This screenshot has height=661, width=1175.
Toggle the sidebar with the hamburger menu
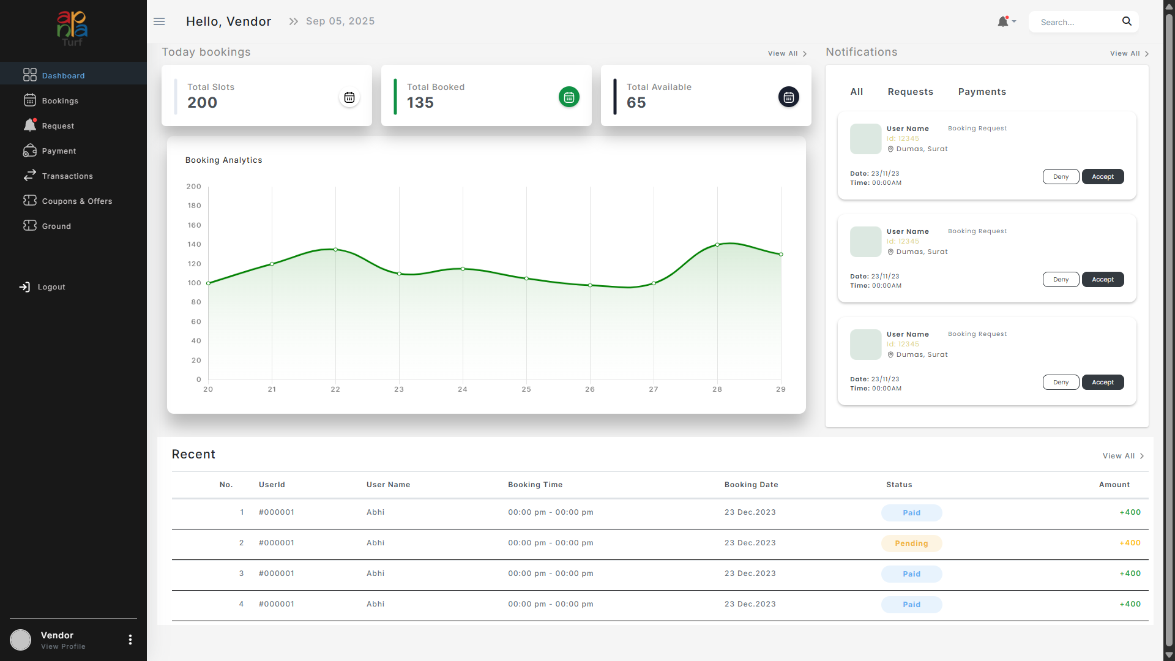point(159,21)
